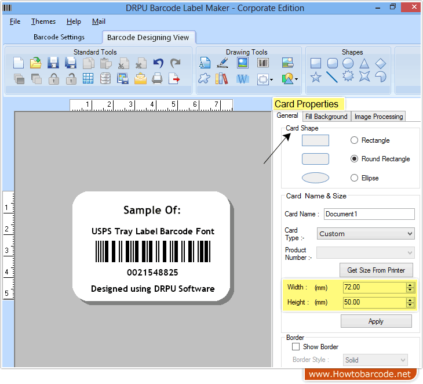Viewport: 423px width, 384px height.
Task: Click the Apply button
Action: coord(376,321)
